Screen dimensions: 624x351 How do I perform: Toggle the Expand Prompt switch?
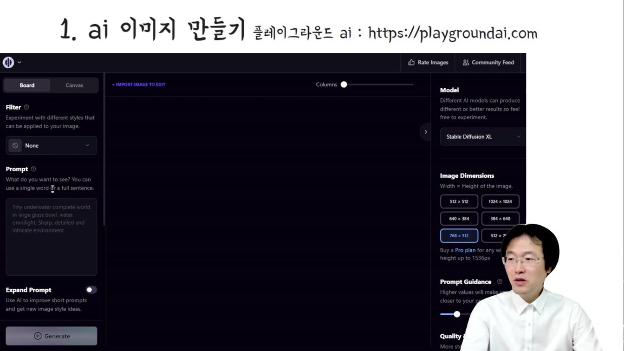click(91, 290)
